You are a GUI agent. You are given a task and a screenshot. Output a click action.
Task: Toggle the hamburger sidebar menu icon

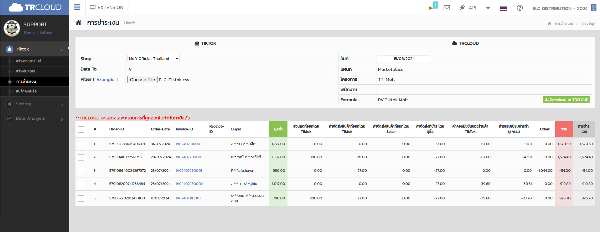click(77, 7)
